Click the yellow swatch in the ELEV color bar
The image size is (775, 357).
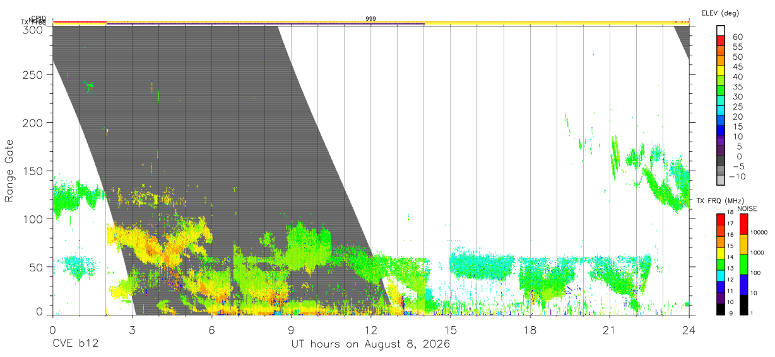click(721, 71)
